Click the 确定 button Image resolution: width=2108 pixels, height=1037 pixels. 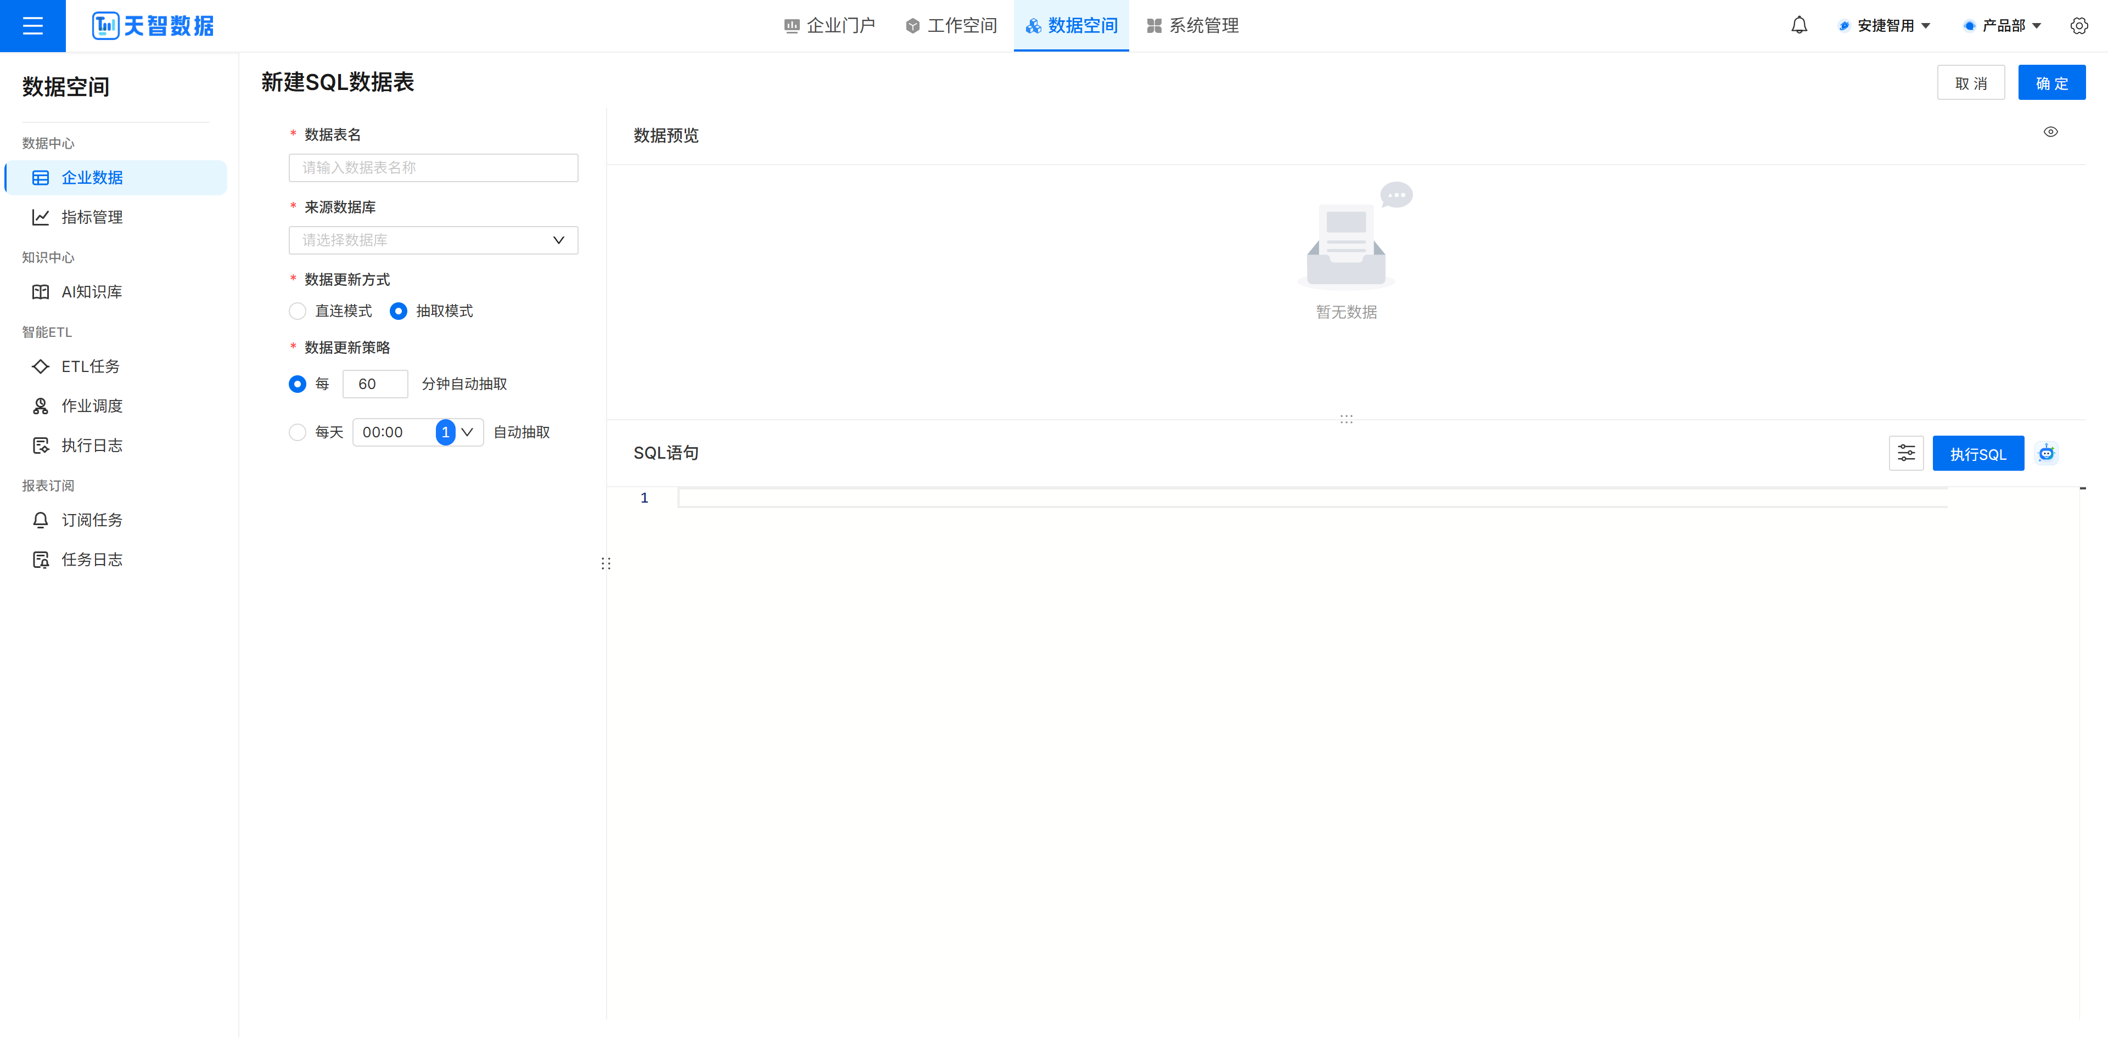click(2051, 83)
